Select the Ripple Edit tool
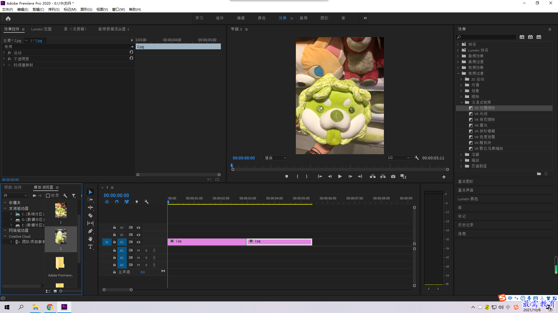This screenshot has height=313, width=558. pos(90,208)
